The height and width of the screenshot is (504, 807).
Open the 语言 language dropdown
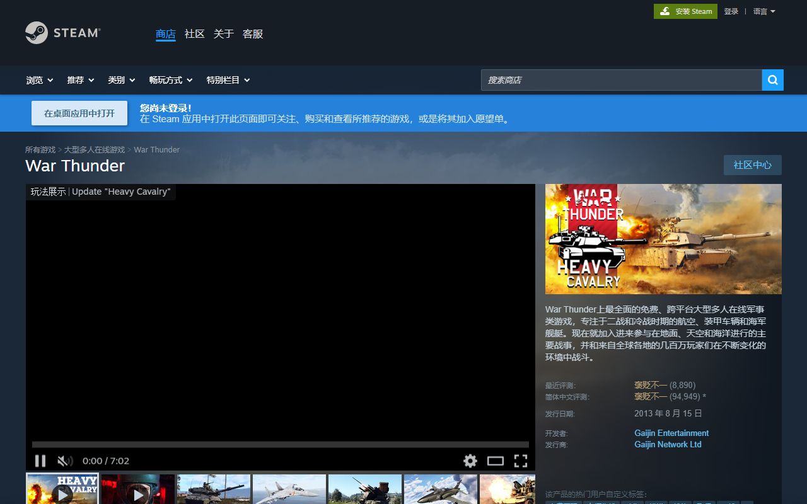click(764, 11)
